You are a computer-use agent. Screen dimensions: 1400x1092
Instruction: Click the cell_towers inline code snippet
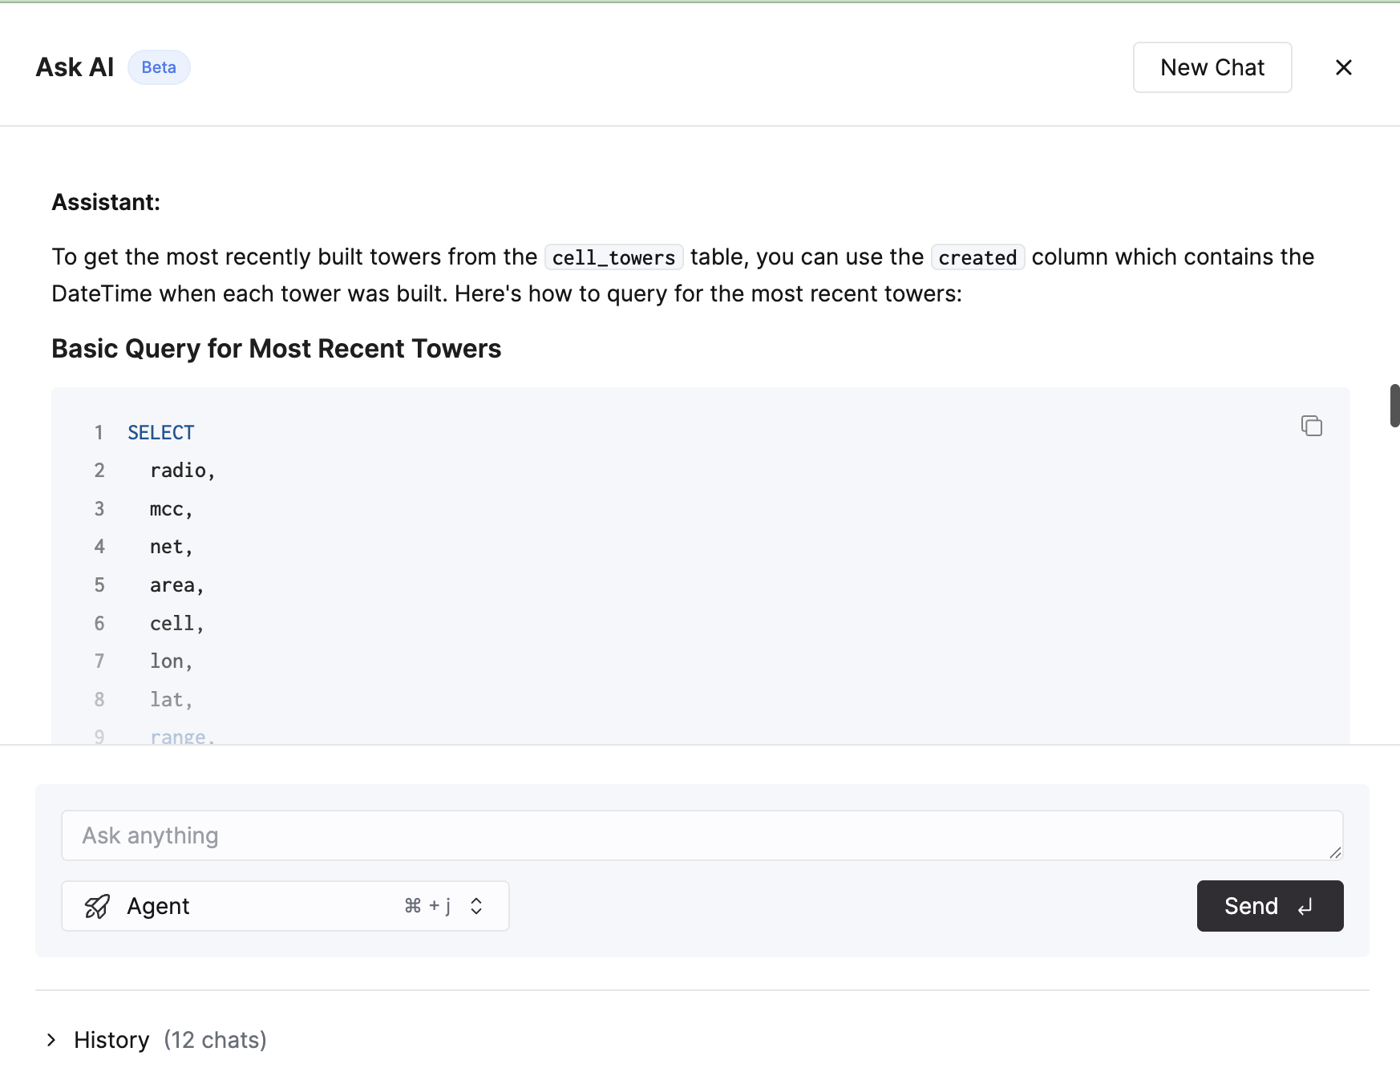pos(613,257)
